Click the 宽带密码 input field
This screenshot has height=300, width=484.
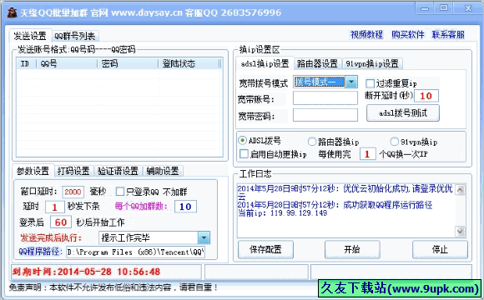[x=325, y=115]
